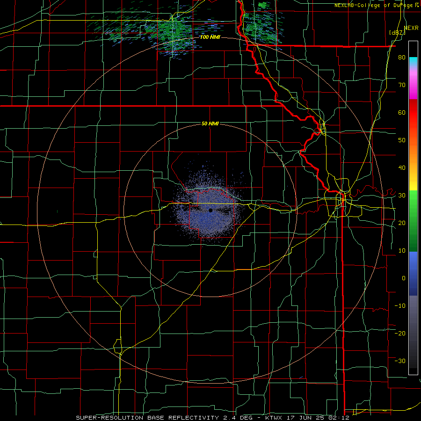The height and width of the screenshot is (421, 421).
Task: Click the NEXLAB-College of DuPage label
Action: pos(374,5)
